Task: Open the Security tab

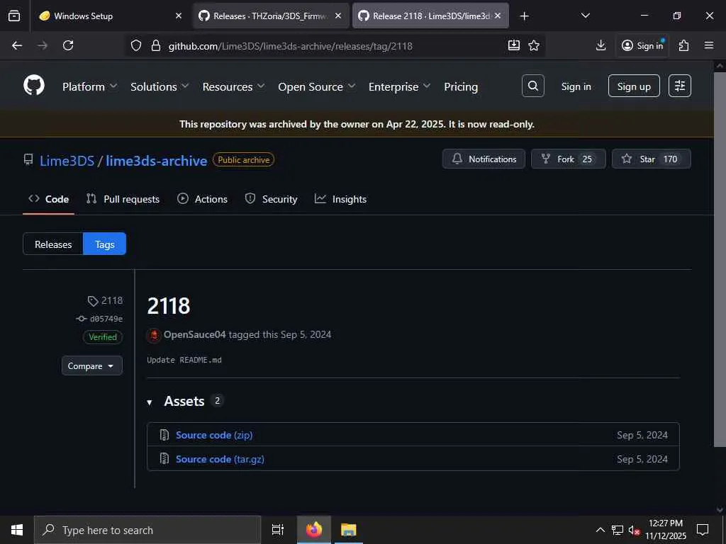Action: pos(271,199)
